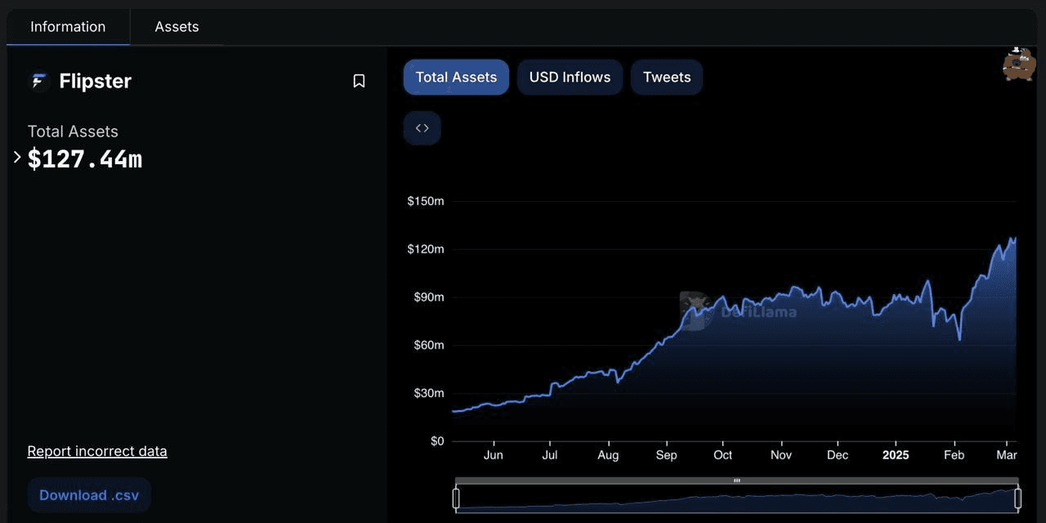Screen dimensions: 1046x523
Task: Click the $0 axis label
Action: [x=436, y=441]
